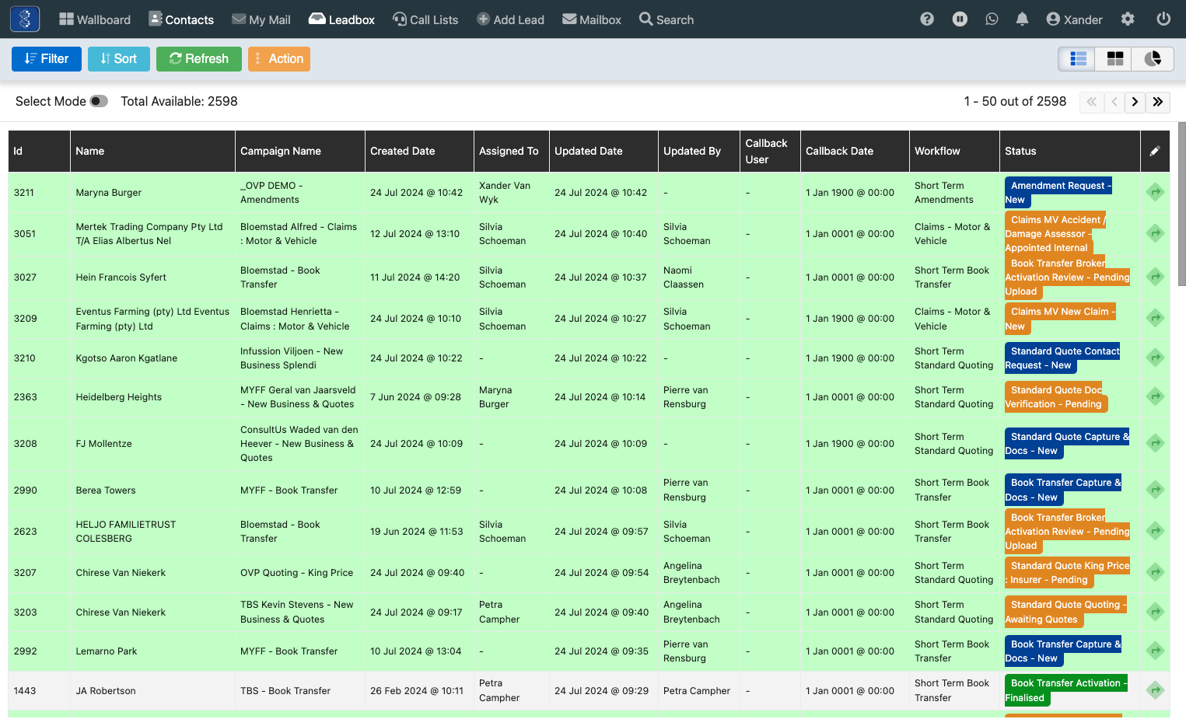
Task: Open the help question mark icon
Action: pos(927,19)
